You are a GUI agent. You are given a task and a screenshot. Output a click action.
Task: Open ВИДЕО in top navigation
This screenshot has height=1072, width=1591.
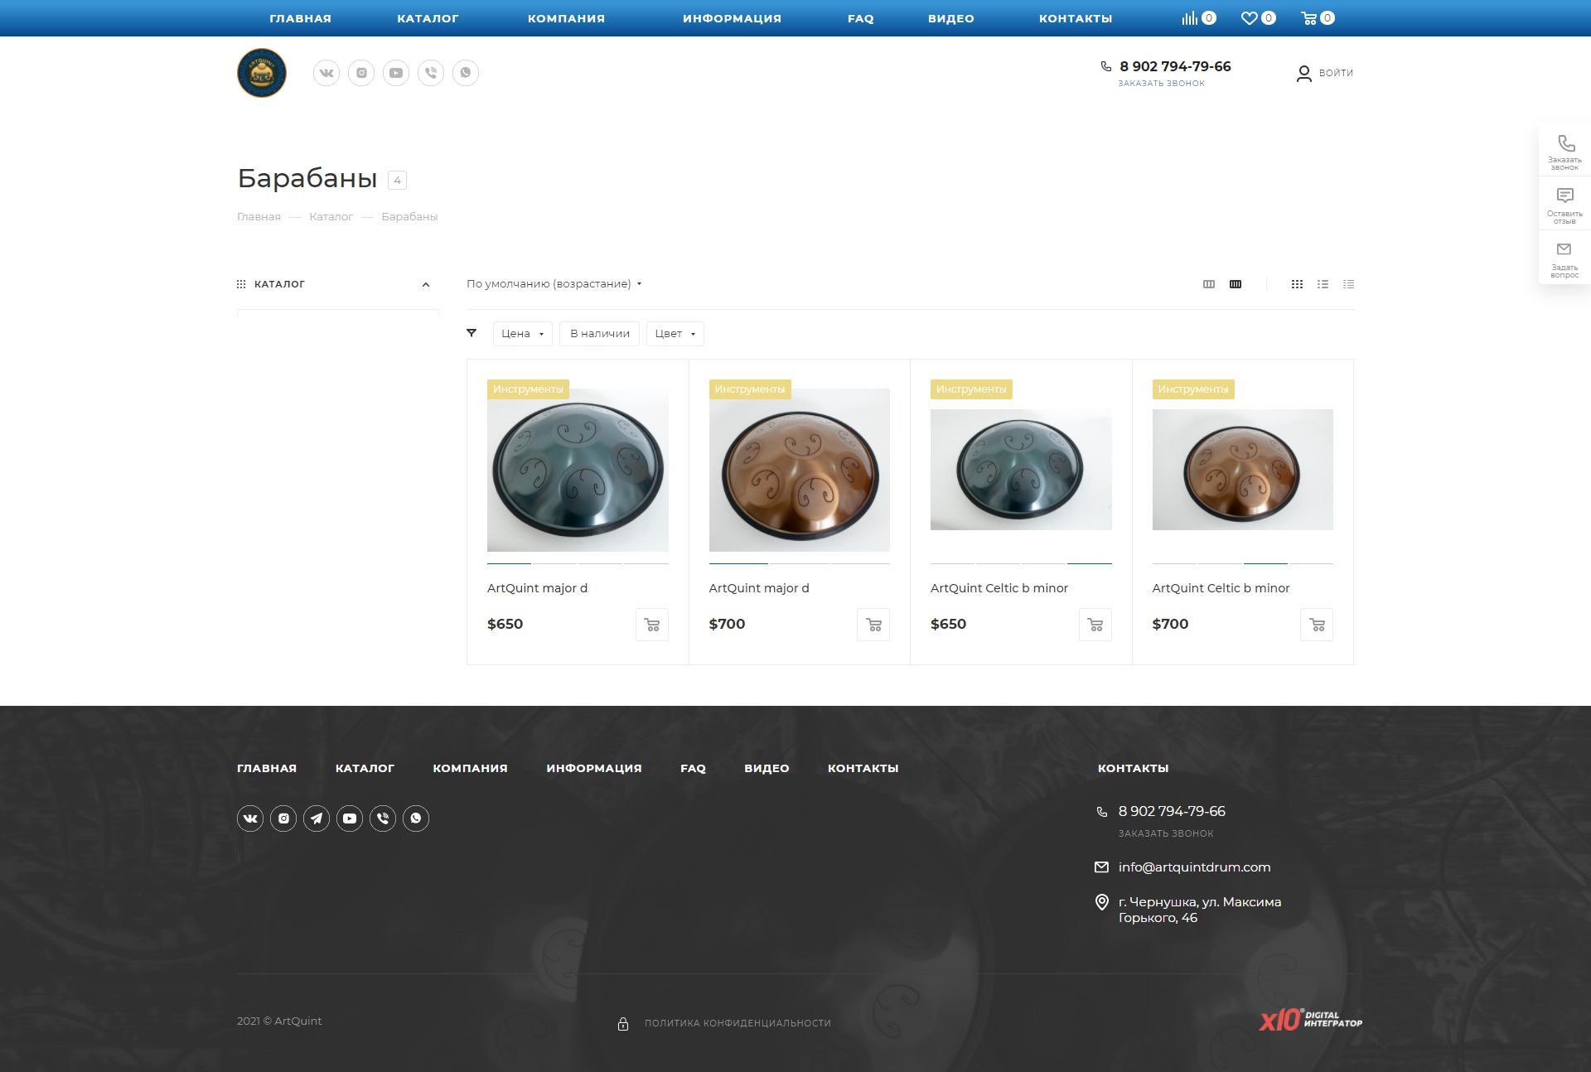950,18
